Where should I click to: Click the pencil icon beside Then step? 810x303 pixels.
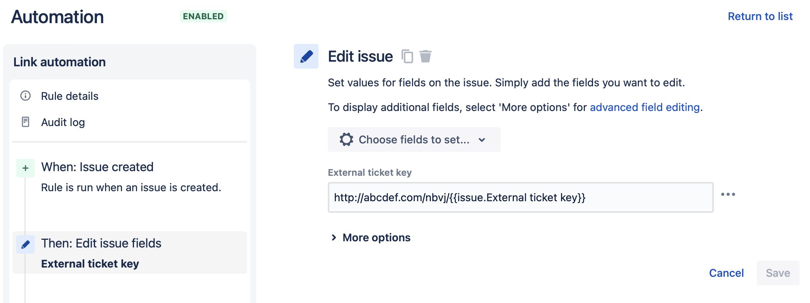(25, 244)
